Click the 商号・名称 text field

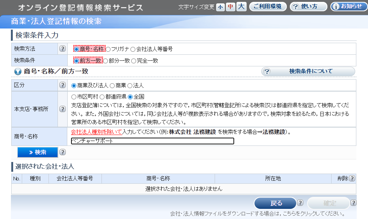click(152, 141)
